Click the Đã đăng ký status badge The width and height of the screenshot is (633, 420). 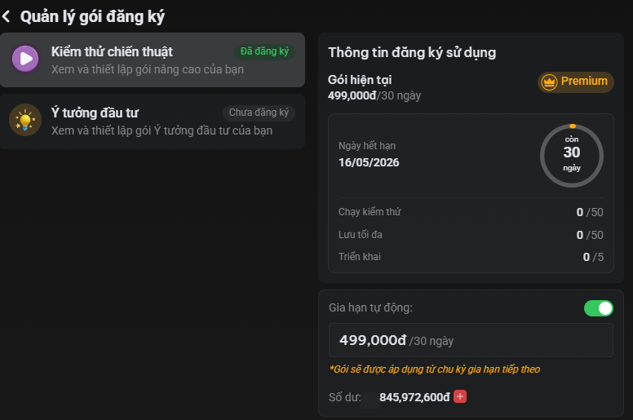pyautogui.click(x=264, y=51)
